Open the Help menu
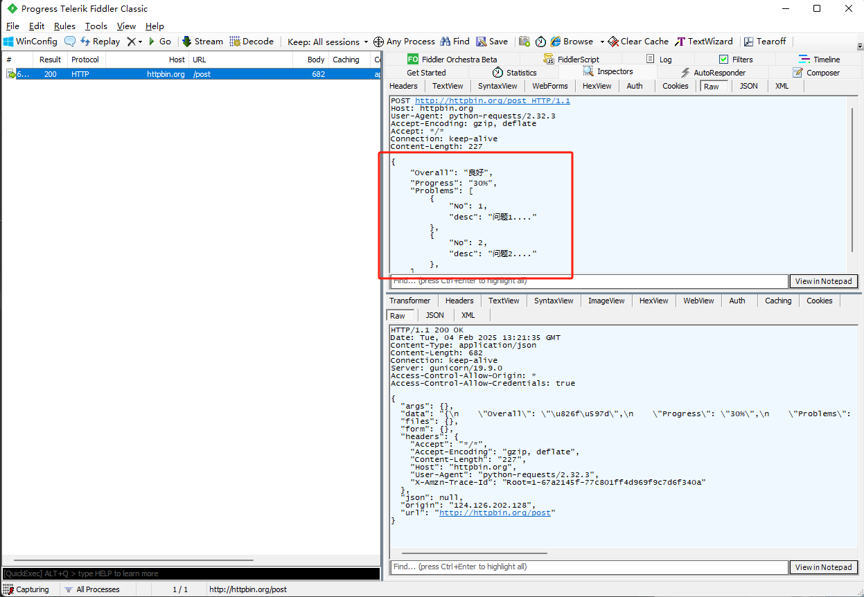Screen dimensions: 864x597 click(155, 26)
